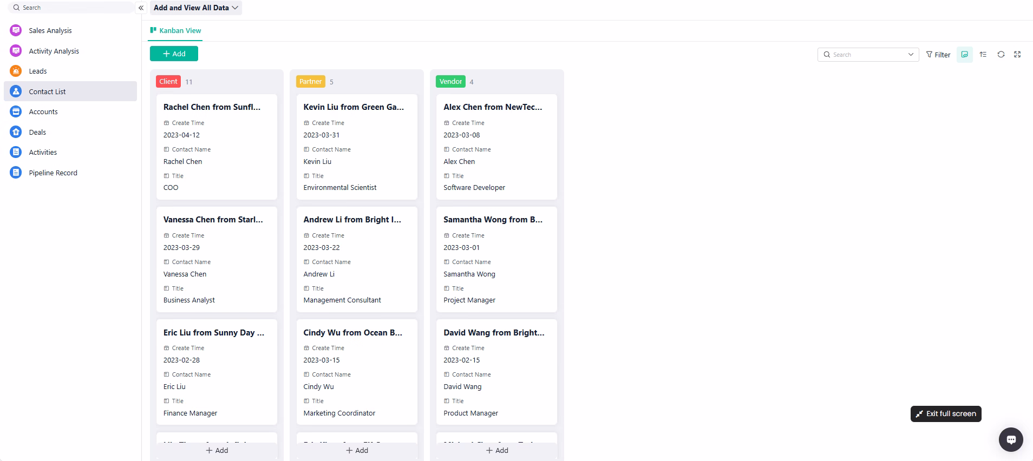This screenshot has width=1033, height=461.
Task: Open the Filter options
Action: coord(938,55)
